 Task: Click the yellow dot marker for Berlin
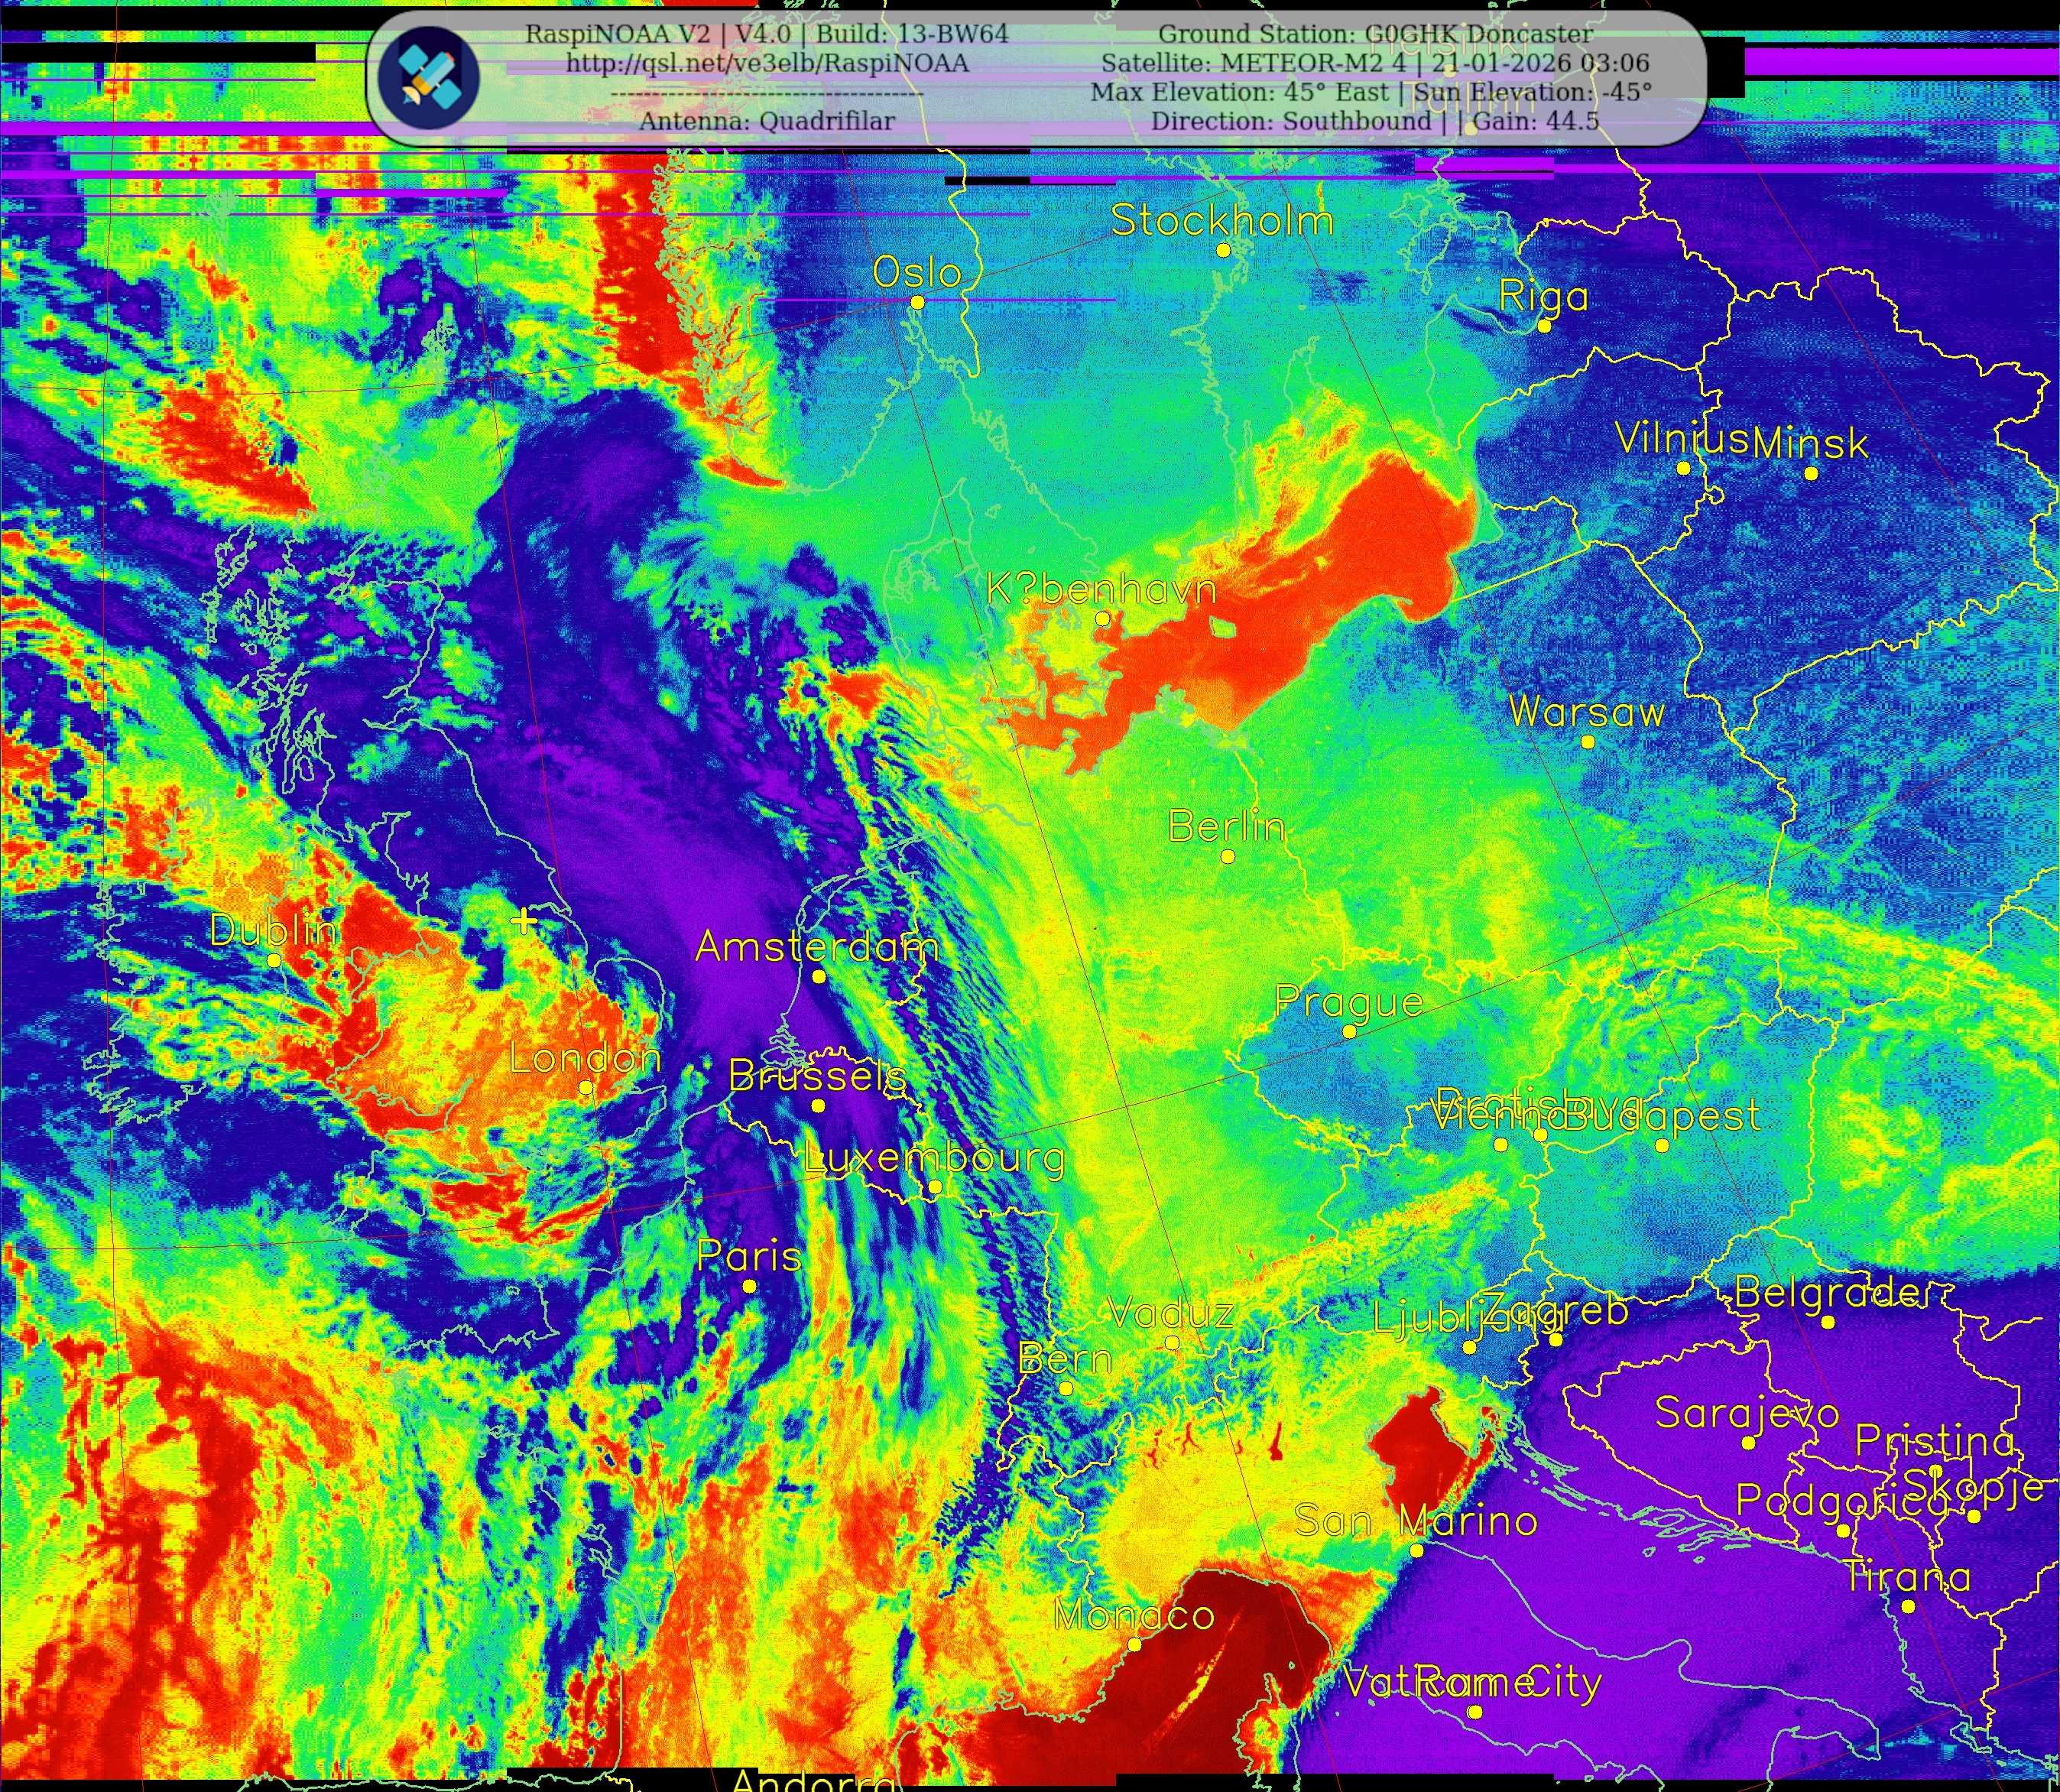tap(1228, 856)
